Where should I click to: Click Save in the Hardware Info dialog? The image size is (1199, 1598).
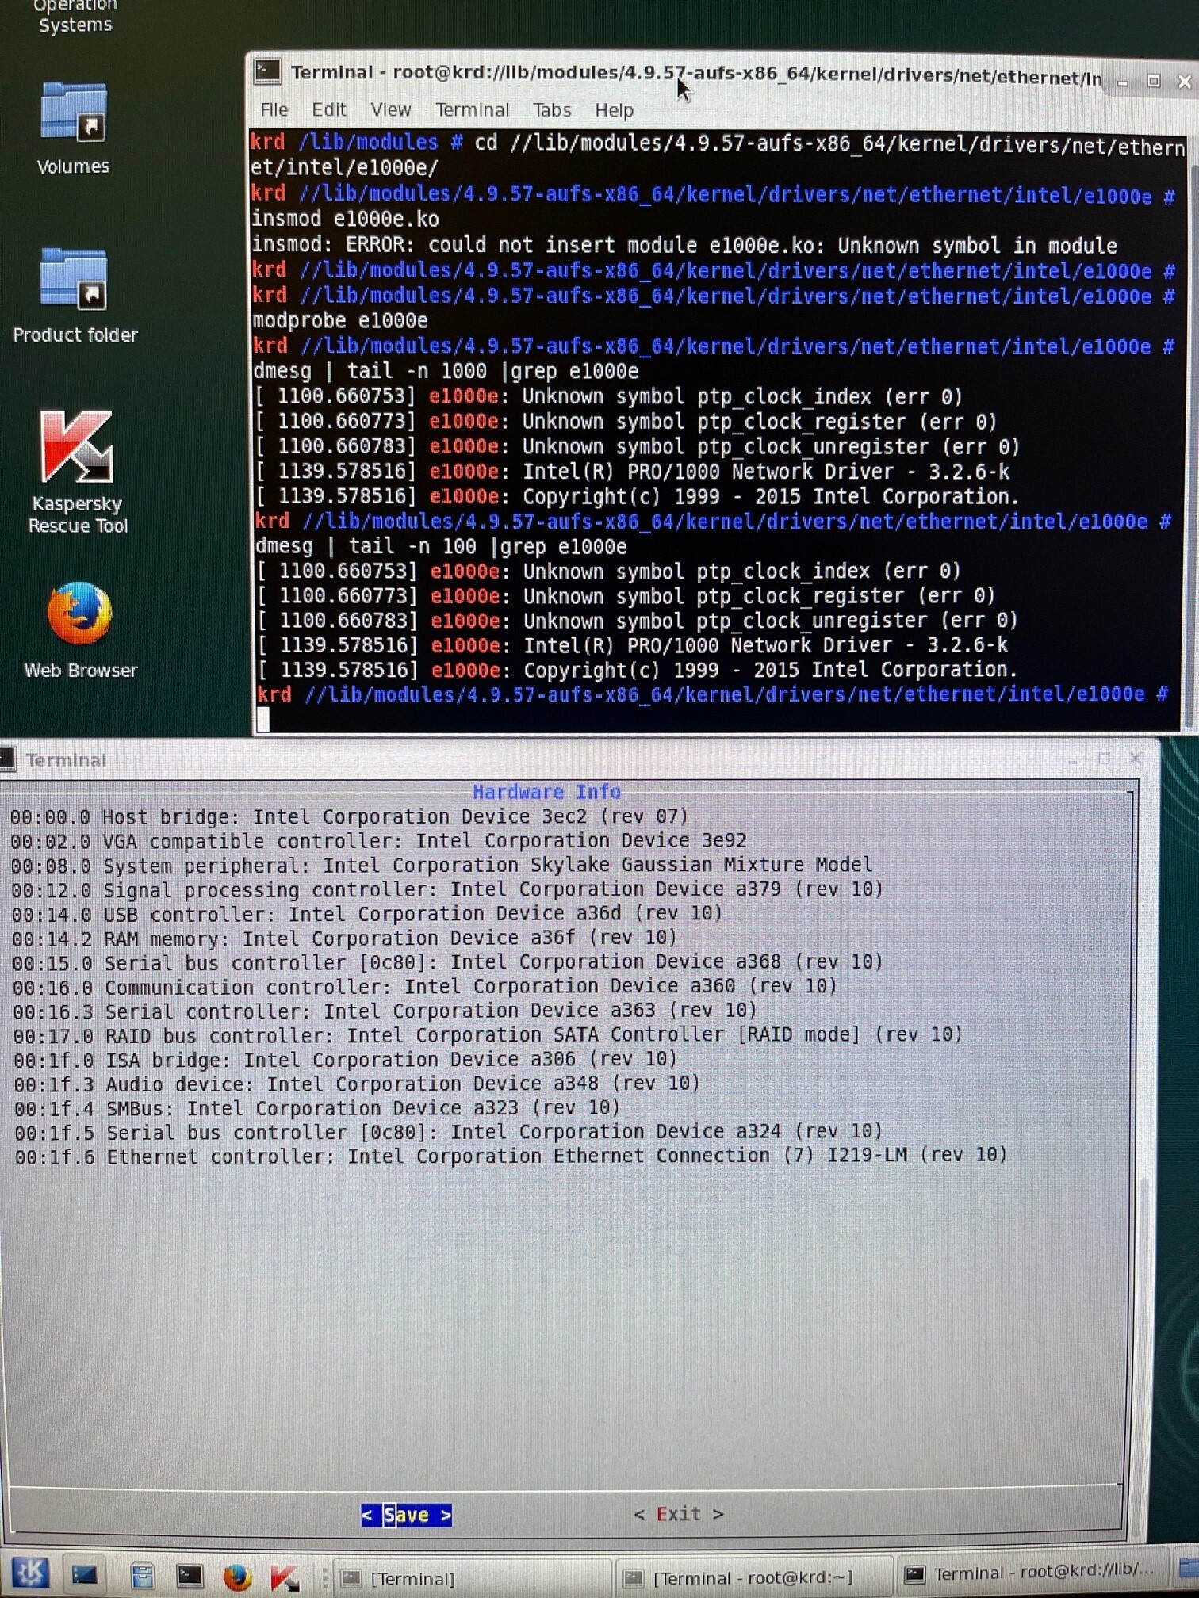[406, 1515]
